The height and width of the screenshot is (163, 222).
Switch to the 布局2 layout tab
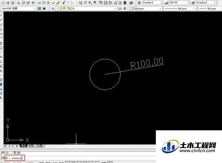pyautogui.click(x=40, y=146)
